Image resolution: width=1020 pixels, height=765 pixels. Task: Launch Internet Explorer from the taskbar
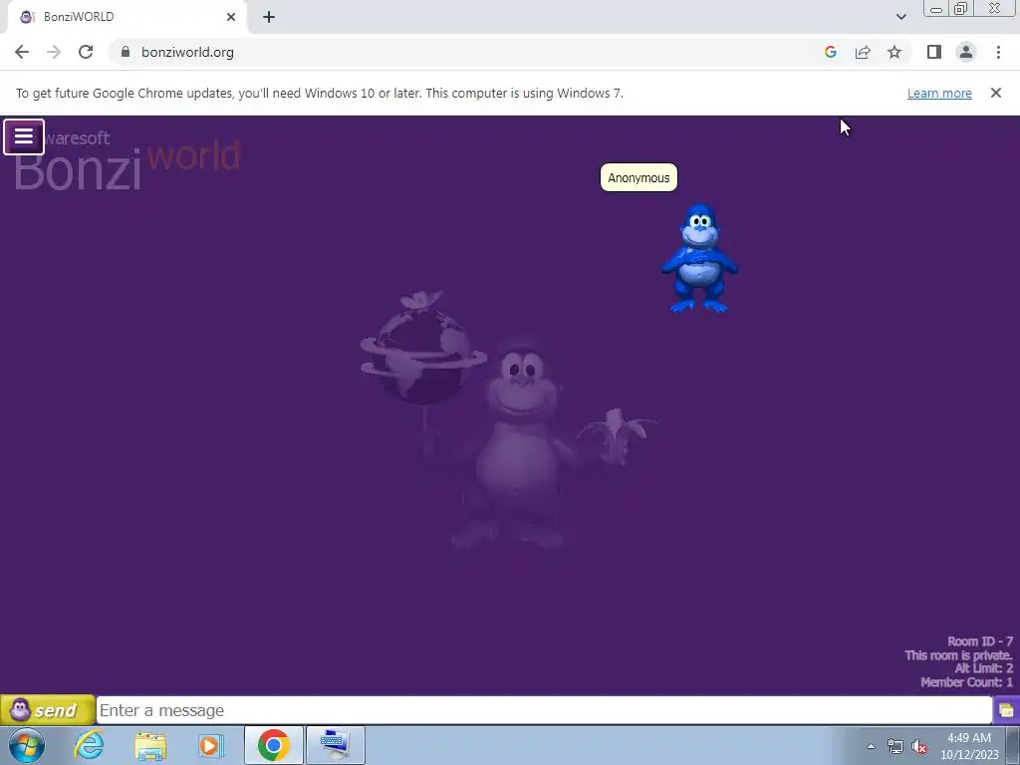click(x=89, y=745)
